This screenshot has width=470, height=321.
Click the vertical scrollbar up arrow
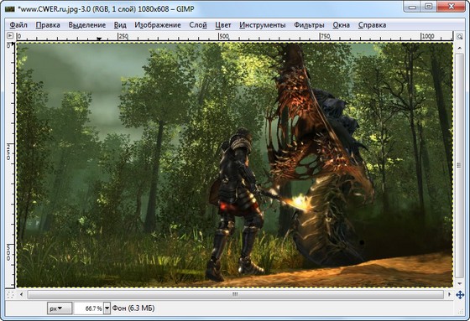(460, 48)
